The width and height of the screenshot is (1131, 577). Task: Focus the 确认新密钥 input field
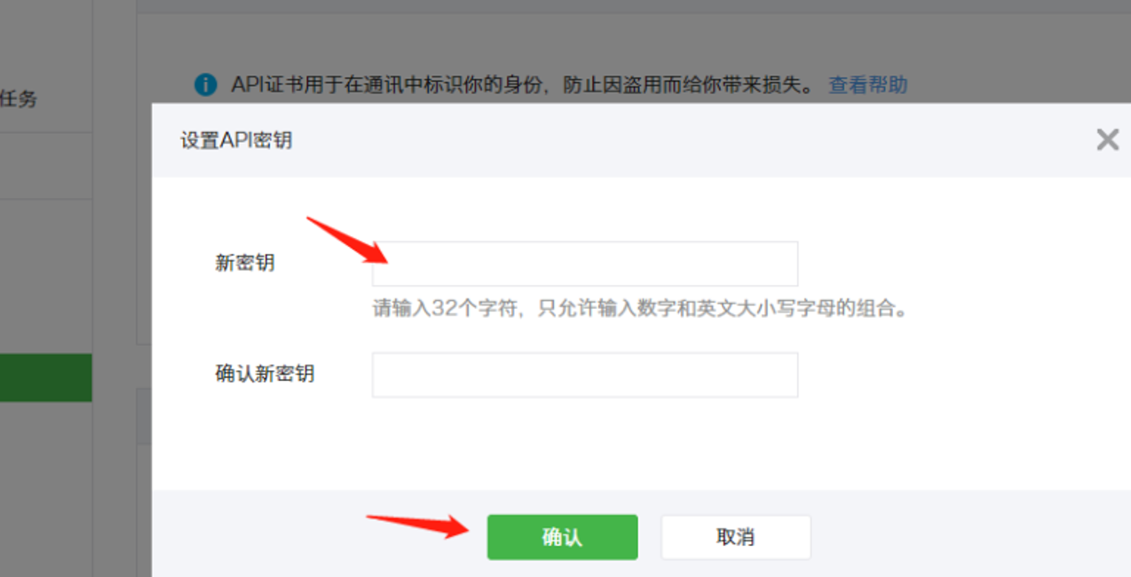(585, 375)
